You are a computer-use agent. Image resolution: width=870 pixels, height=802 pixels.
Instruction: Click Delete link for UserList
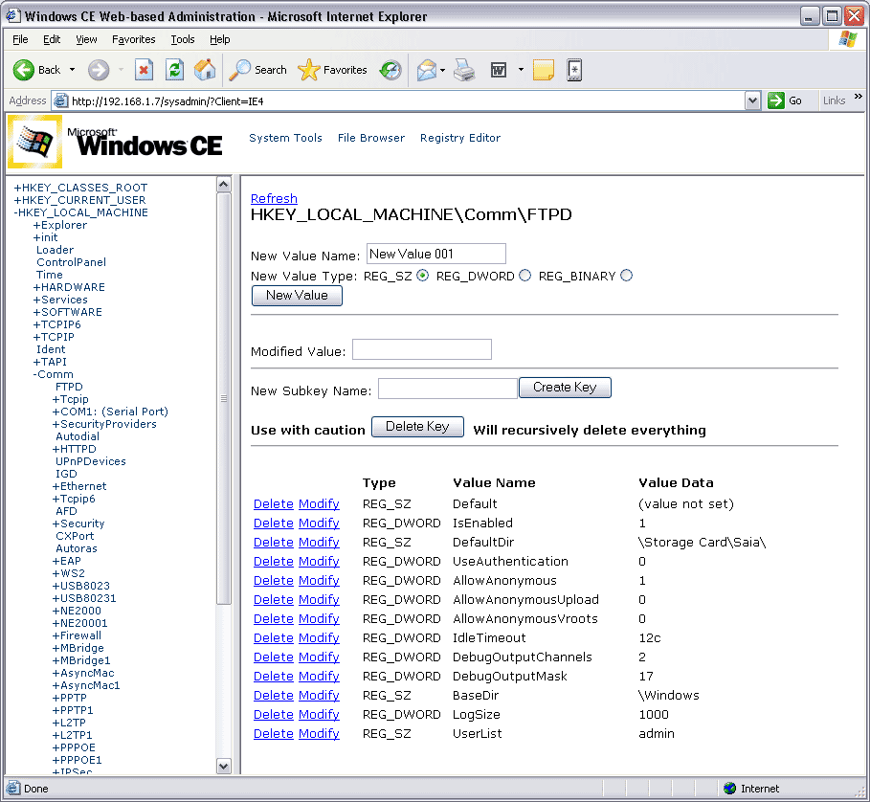tap(273, 734)
